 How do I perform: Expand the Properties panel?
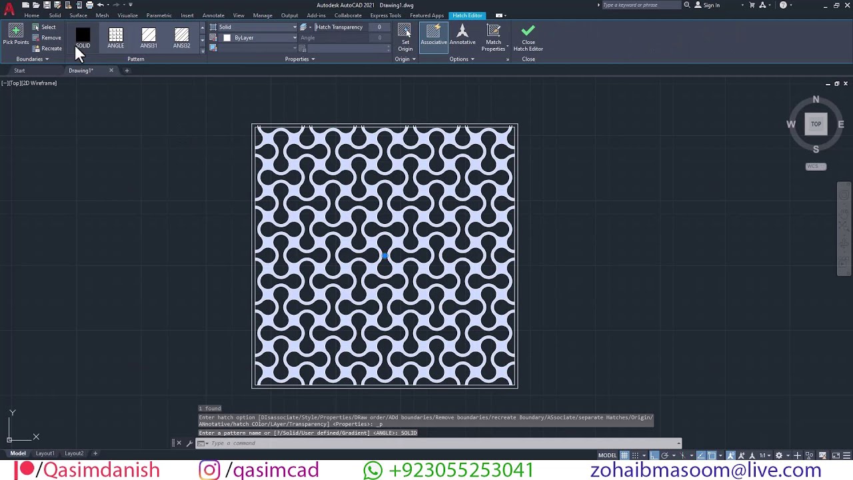(300, 59)
